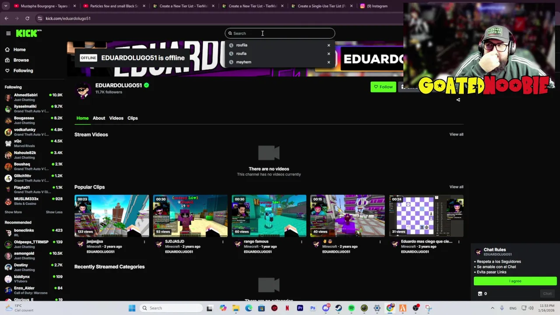Open options menu for rango famous clip
This screenshot has height=315, width=560.
(x=301, y=241)
